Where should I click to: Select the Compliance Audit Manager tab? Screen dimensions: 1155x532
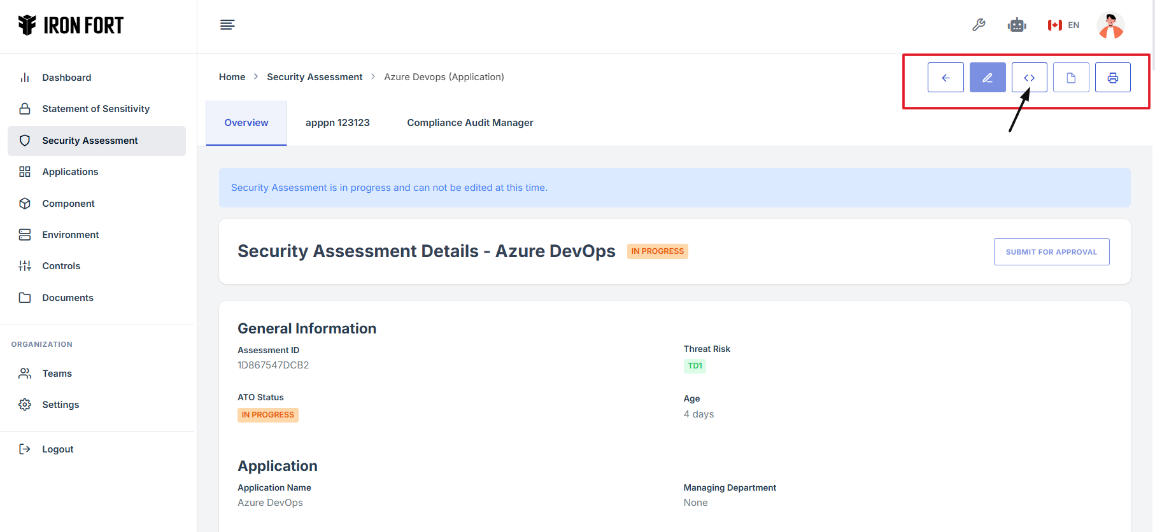(x=470, y=123)
